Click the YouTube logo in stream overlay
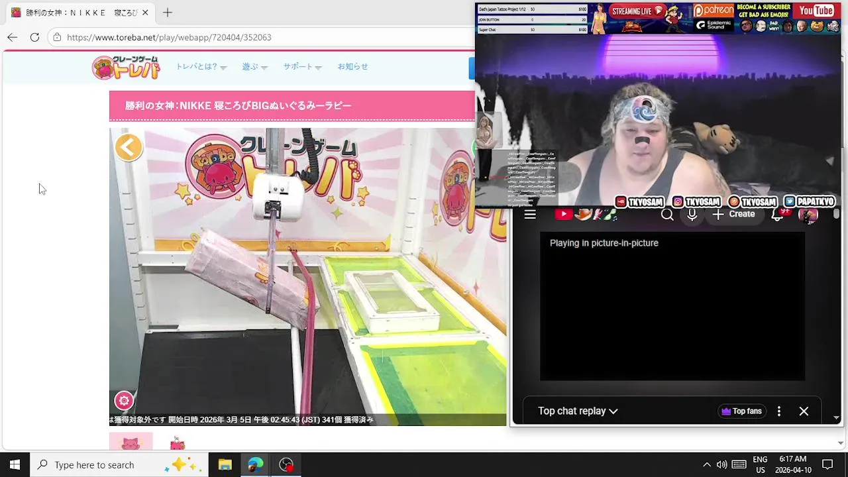Viewport: 848px width, 477px height. 816,11
